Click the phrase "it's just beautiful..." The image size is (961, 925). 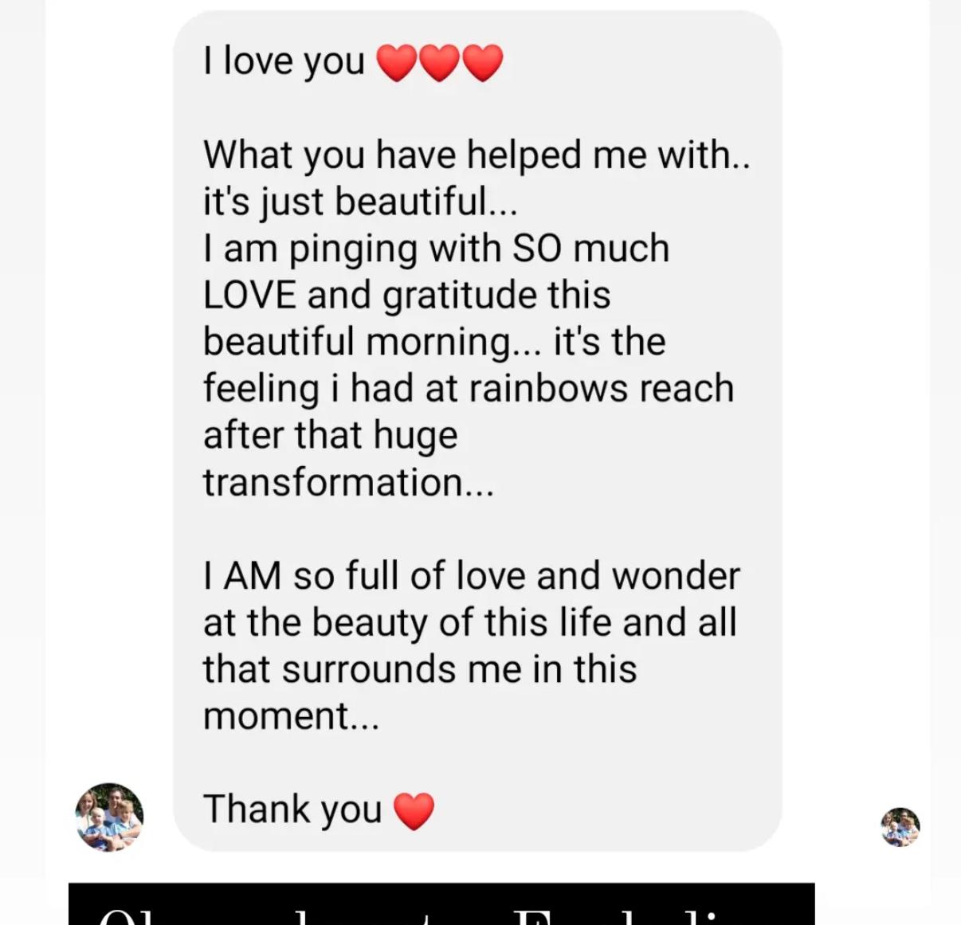tap(360, 202)
